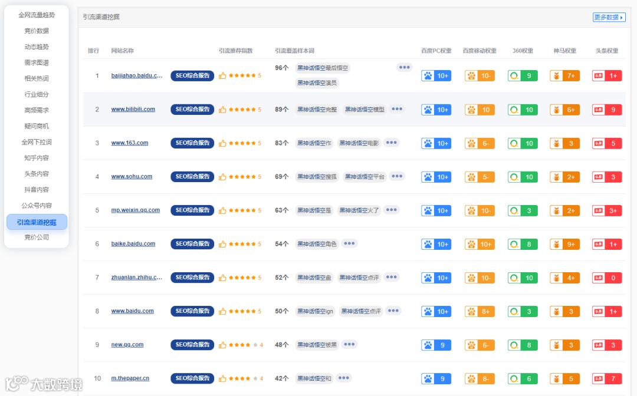The image size is (637, 396).
Task: Click Baidu PC weight badge 9 for m.thepaper.cn
Action: [x=436, y=378]
